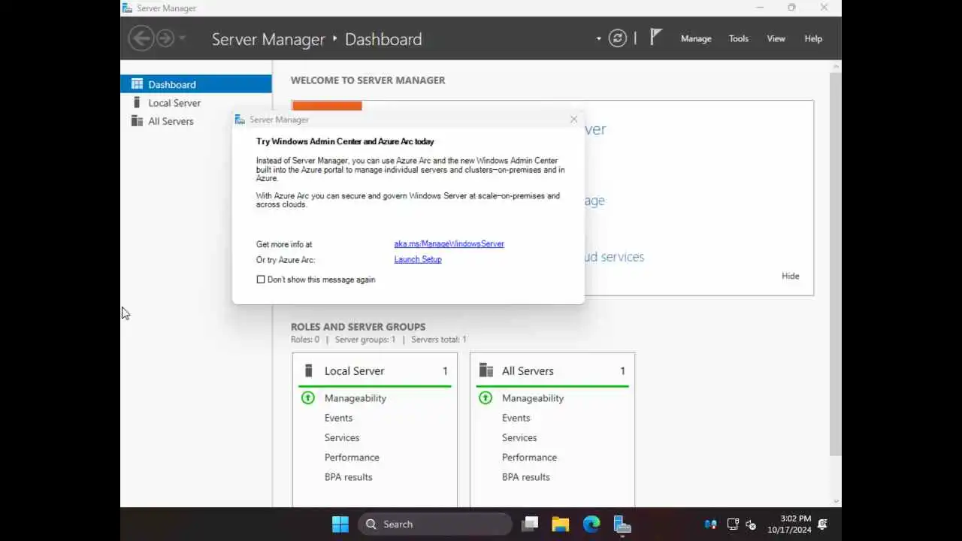Click Server Manager taskbar icon
Image resolution: width=962 pixels, height=541 pixels.
coord(622,524)
